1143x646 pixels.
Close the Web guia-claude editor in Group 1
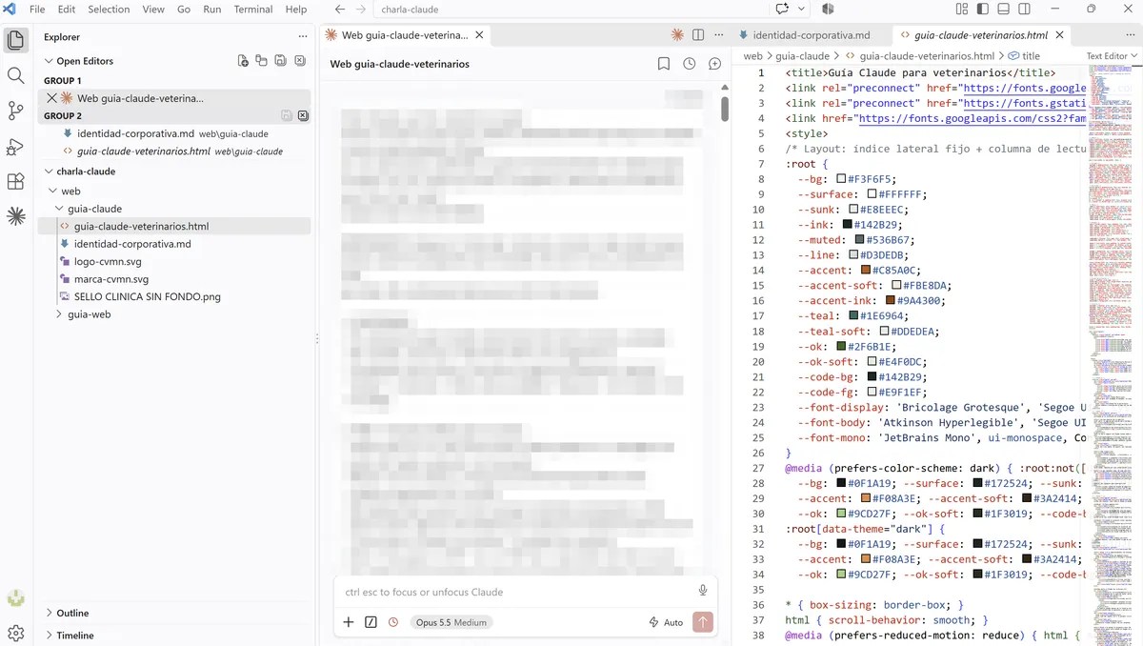51,98
